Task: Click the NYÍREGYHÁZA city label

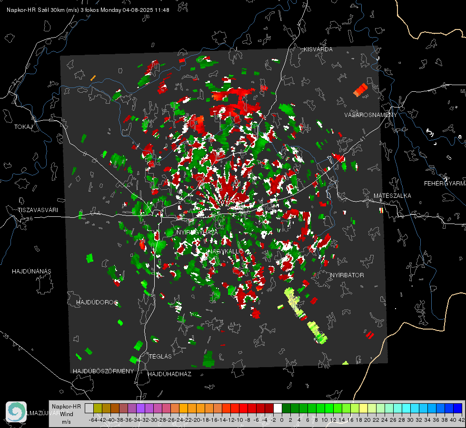Action: pos(197,232)
